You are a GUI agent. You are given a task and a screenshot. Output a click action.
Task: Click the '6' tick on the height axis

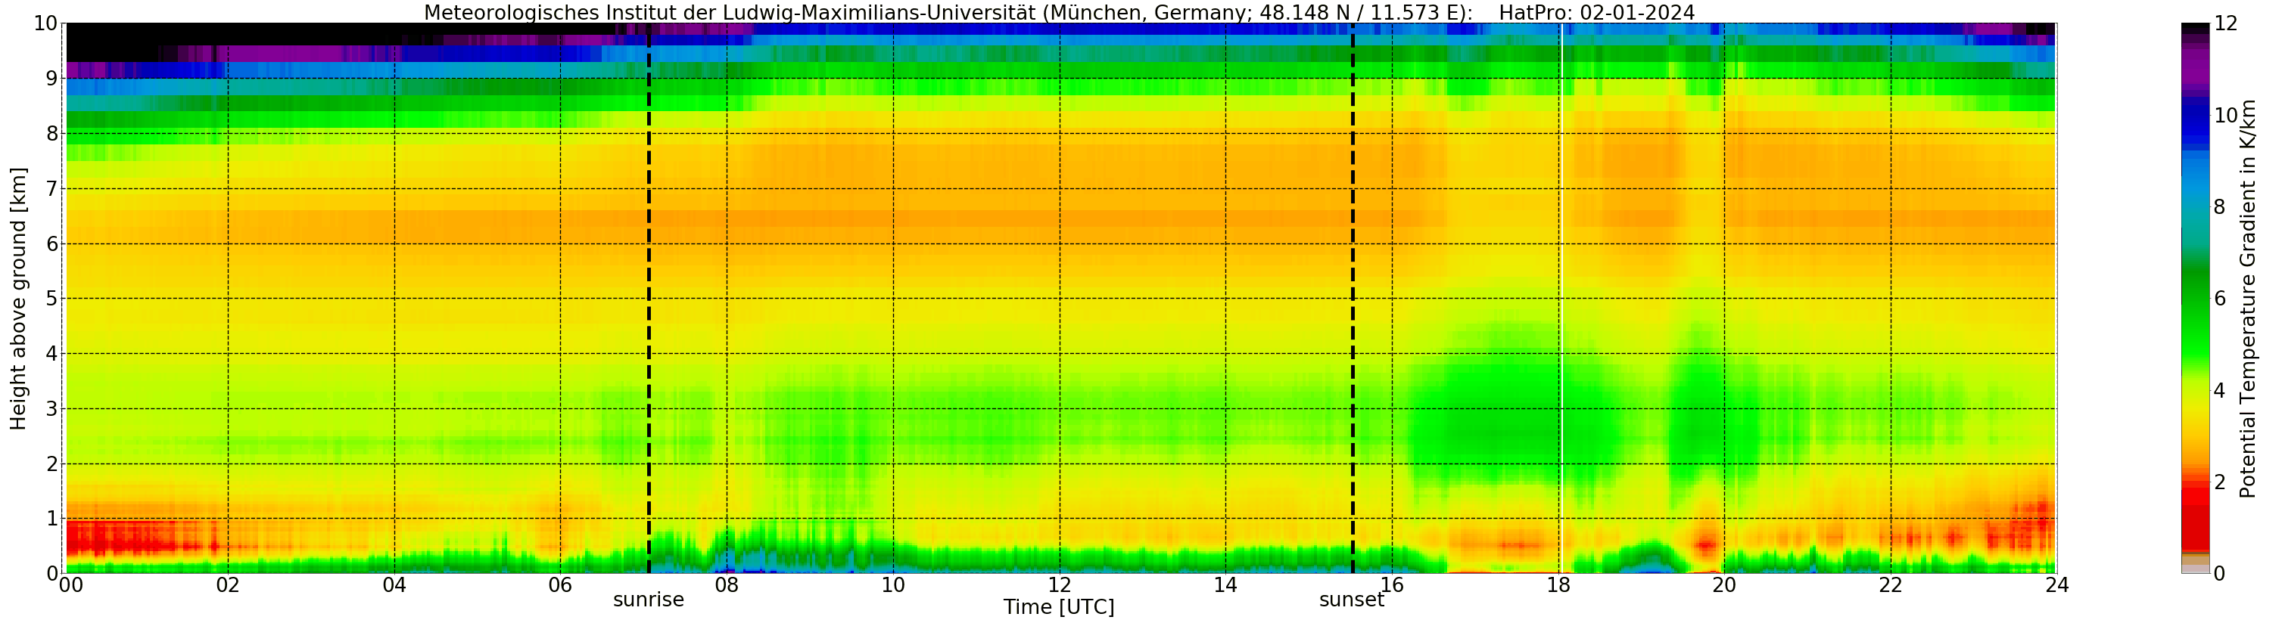tap(51, 243)
